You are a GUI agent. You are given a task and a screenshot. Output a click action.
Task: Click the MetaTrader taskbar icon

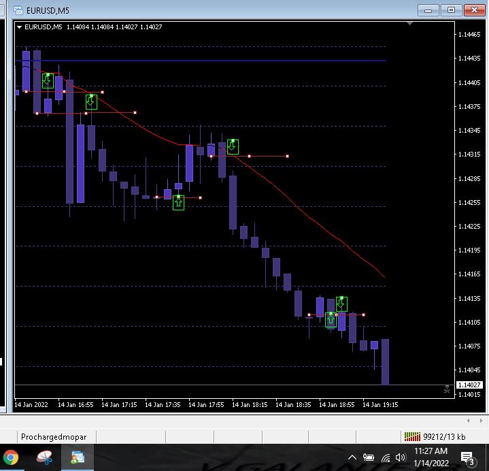(x=78, y=458)
